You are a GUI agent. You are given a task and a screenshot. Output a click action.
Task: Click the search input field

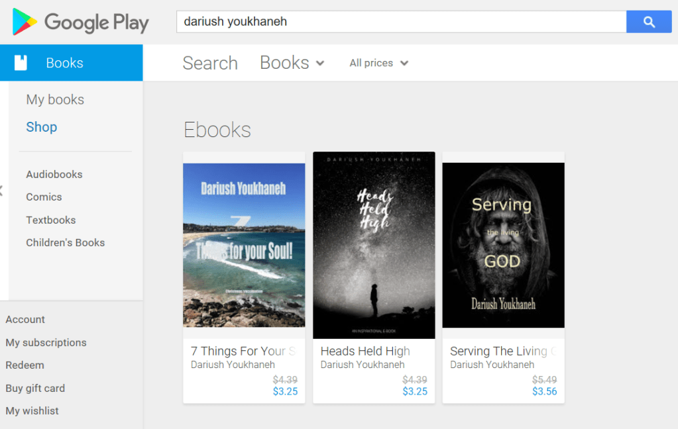click(x=401, y=22)
